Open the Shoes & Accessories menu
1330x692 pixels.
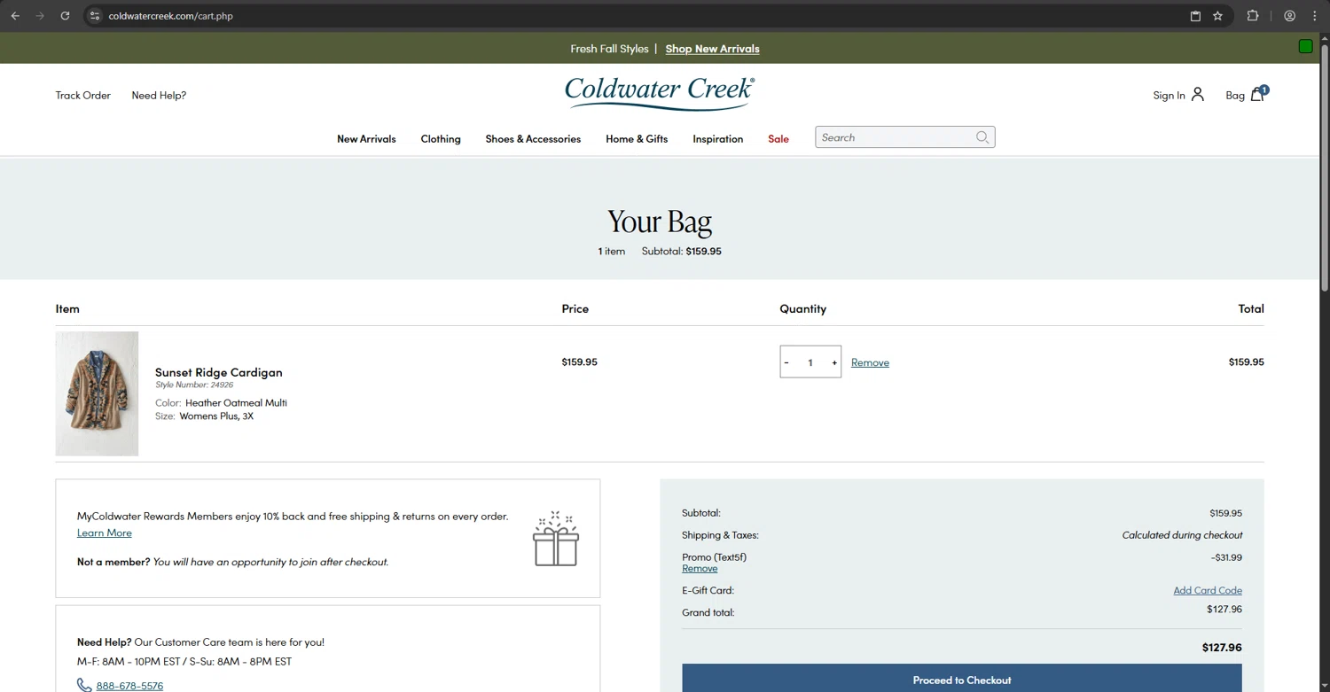533,139
